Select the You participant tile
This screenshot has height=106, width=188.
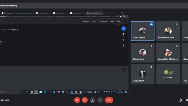[x=185, y=74]
